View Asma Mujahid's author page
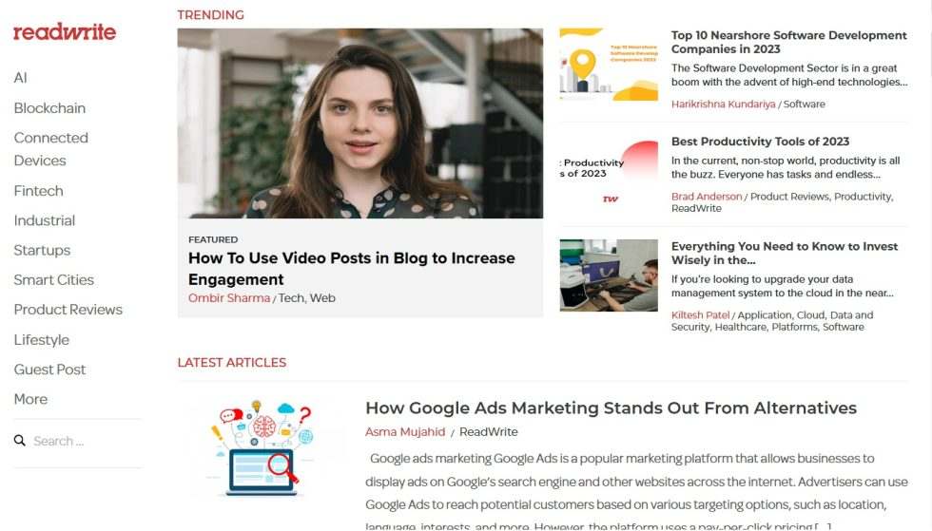 405,432
